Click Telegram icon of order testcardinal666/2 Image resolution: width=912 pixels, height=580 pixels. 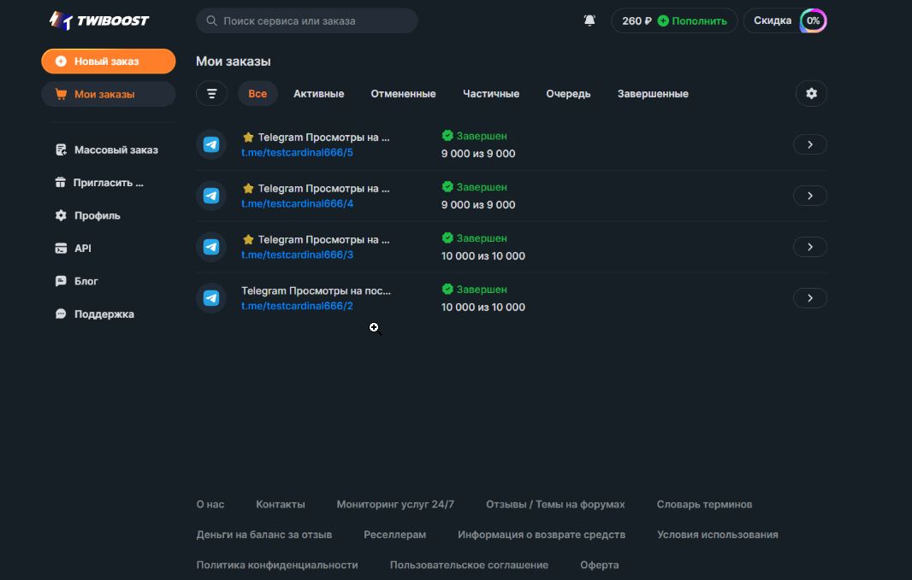(210, 298)
